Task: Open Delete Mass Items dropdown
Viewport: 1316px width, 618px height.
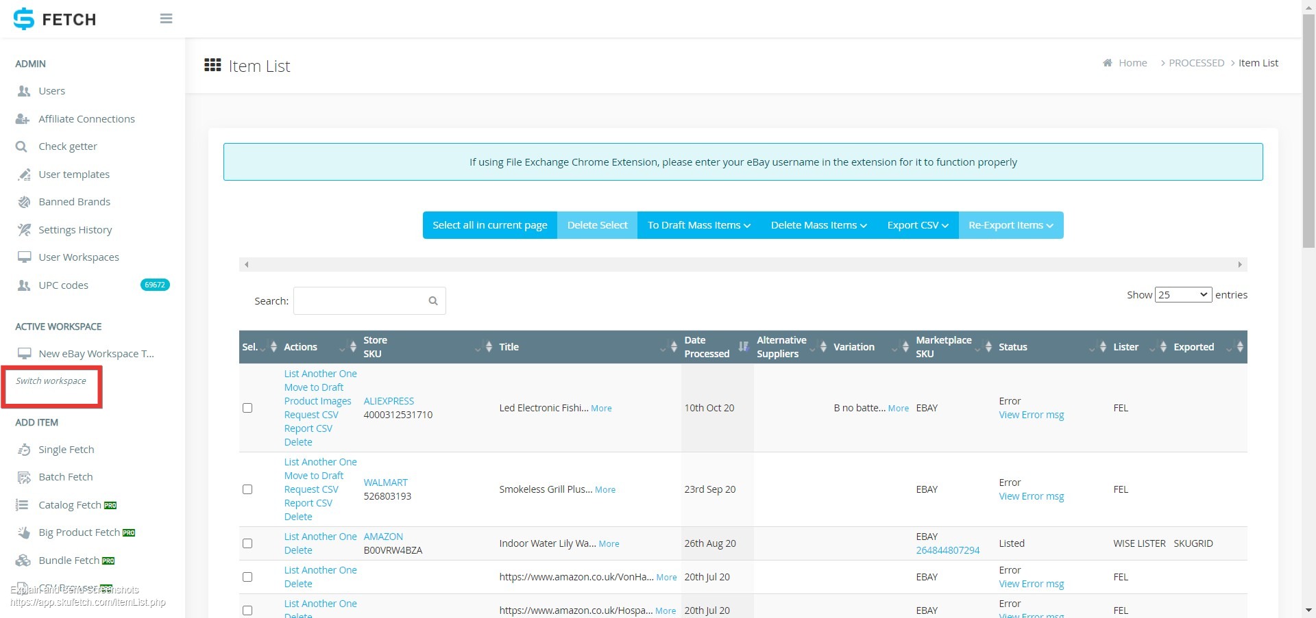Action: click(818, 225)
